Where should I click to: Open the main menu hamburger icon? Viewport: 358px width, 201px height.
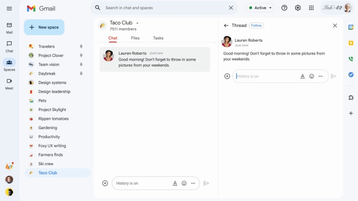9,9
